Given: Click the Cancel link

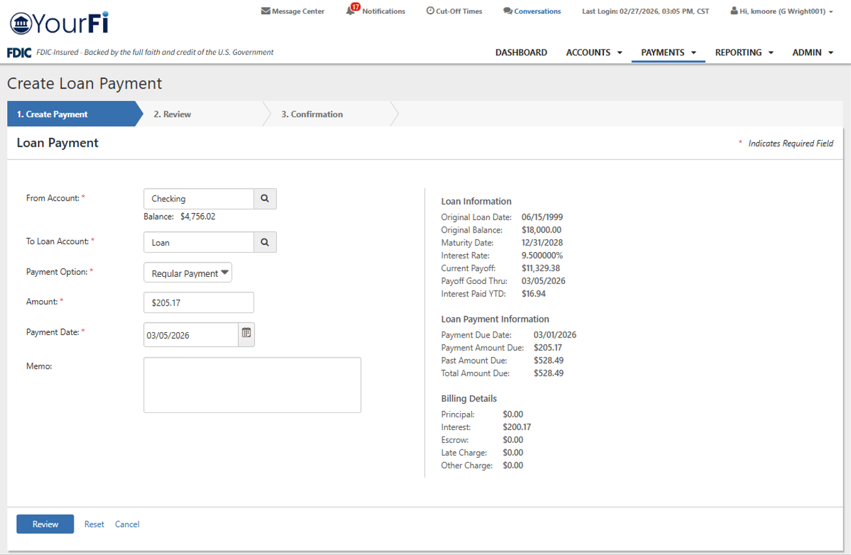Looking at the screenshot, I should coord(127,524).
